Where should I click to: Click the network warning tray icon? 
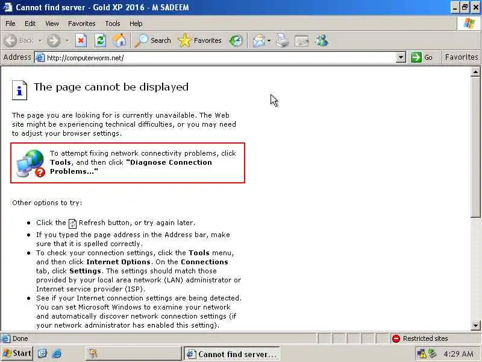pyautogui.click(x=422, y=354)
